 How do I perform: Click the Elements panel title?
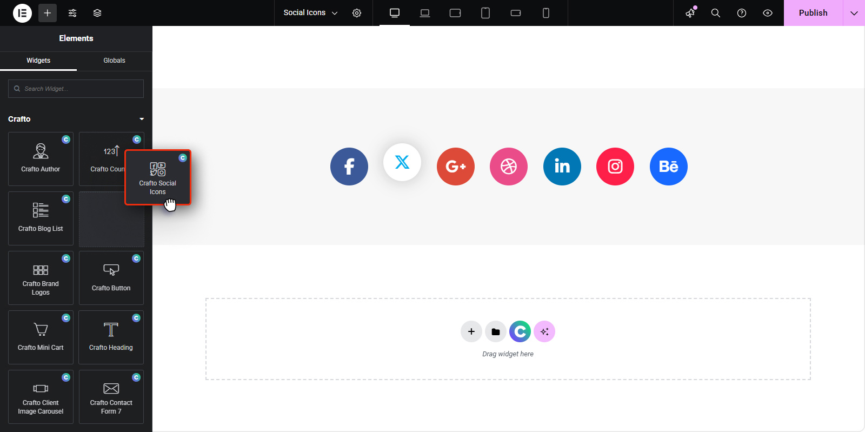(x=76, y=38)
